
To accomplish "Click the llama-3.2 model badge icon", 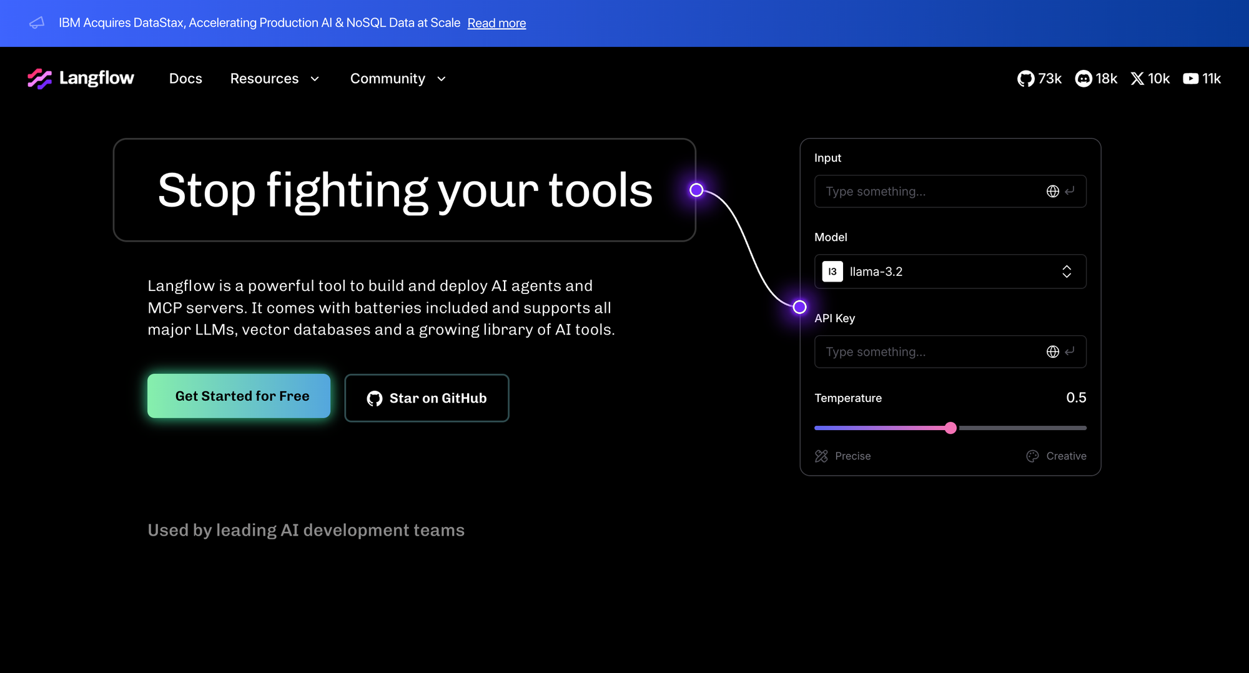I will pos(832,272).
